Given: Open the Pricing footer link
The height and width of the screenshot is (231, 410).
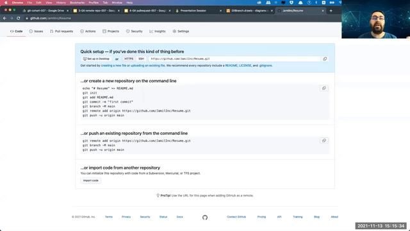Looking at the screenshot, I should [261, 217].
